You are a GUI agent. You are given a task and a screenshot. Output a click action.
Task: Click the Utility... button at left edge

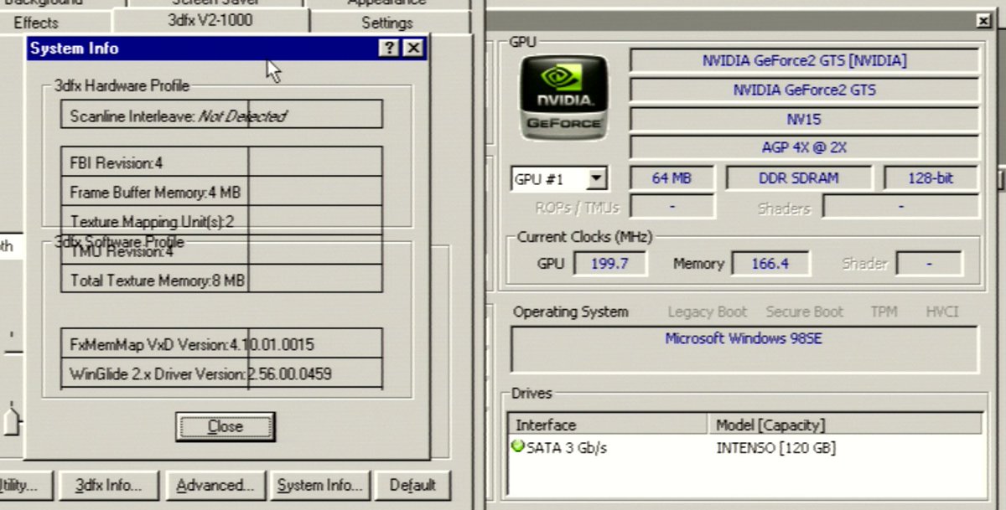(x=25, y=485)
